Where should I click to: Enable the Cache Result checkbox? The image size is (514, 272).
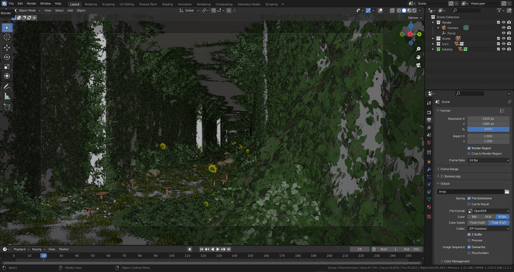(x=469, y=204)
